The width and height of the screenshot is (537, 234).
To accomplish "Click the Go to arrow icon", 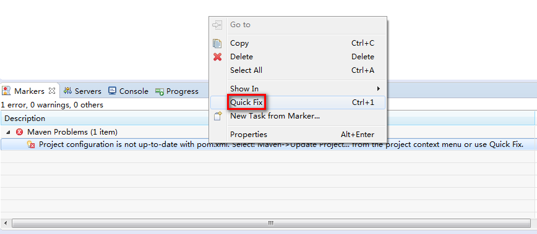I will click(x=218, y=25).
